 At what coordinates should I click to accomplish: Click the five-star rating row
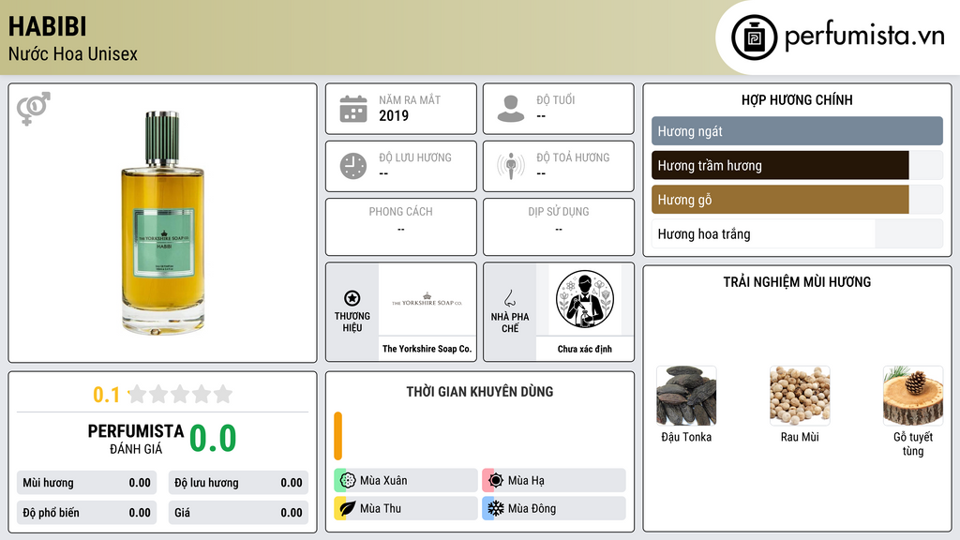coord(180,394)
